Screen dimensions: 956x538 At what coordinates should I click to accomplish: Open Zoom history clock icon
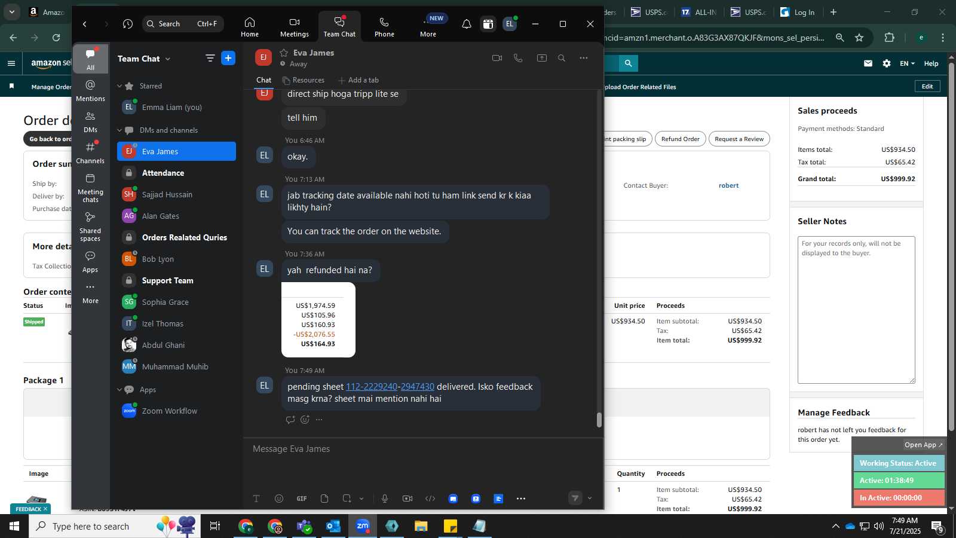pos(128,24)
